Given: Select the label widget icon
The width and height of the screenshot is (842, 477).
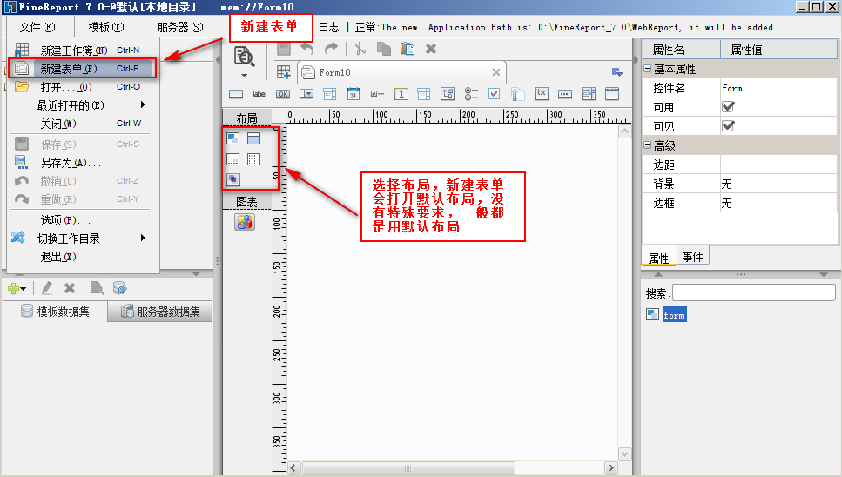Looking at the screenshot, I should [259, 94].
